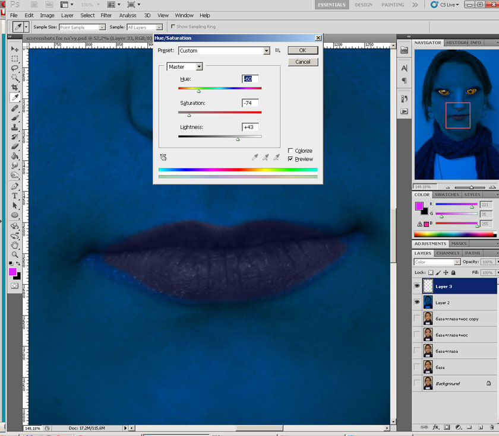Click the magenta foreground color swatch in toolbox
This screenshot has width=499, height=436.
(12, 271)
